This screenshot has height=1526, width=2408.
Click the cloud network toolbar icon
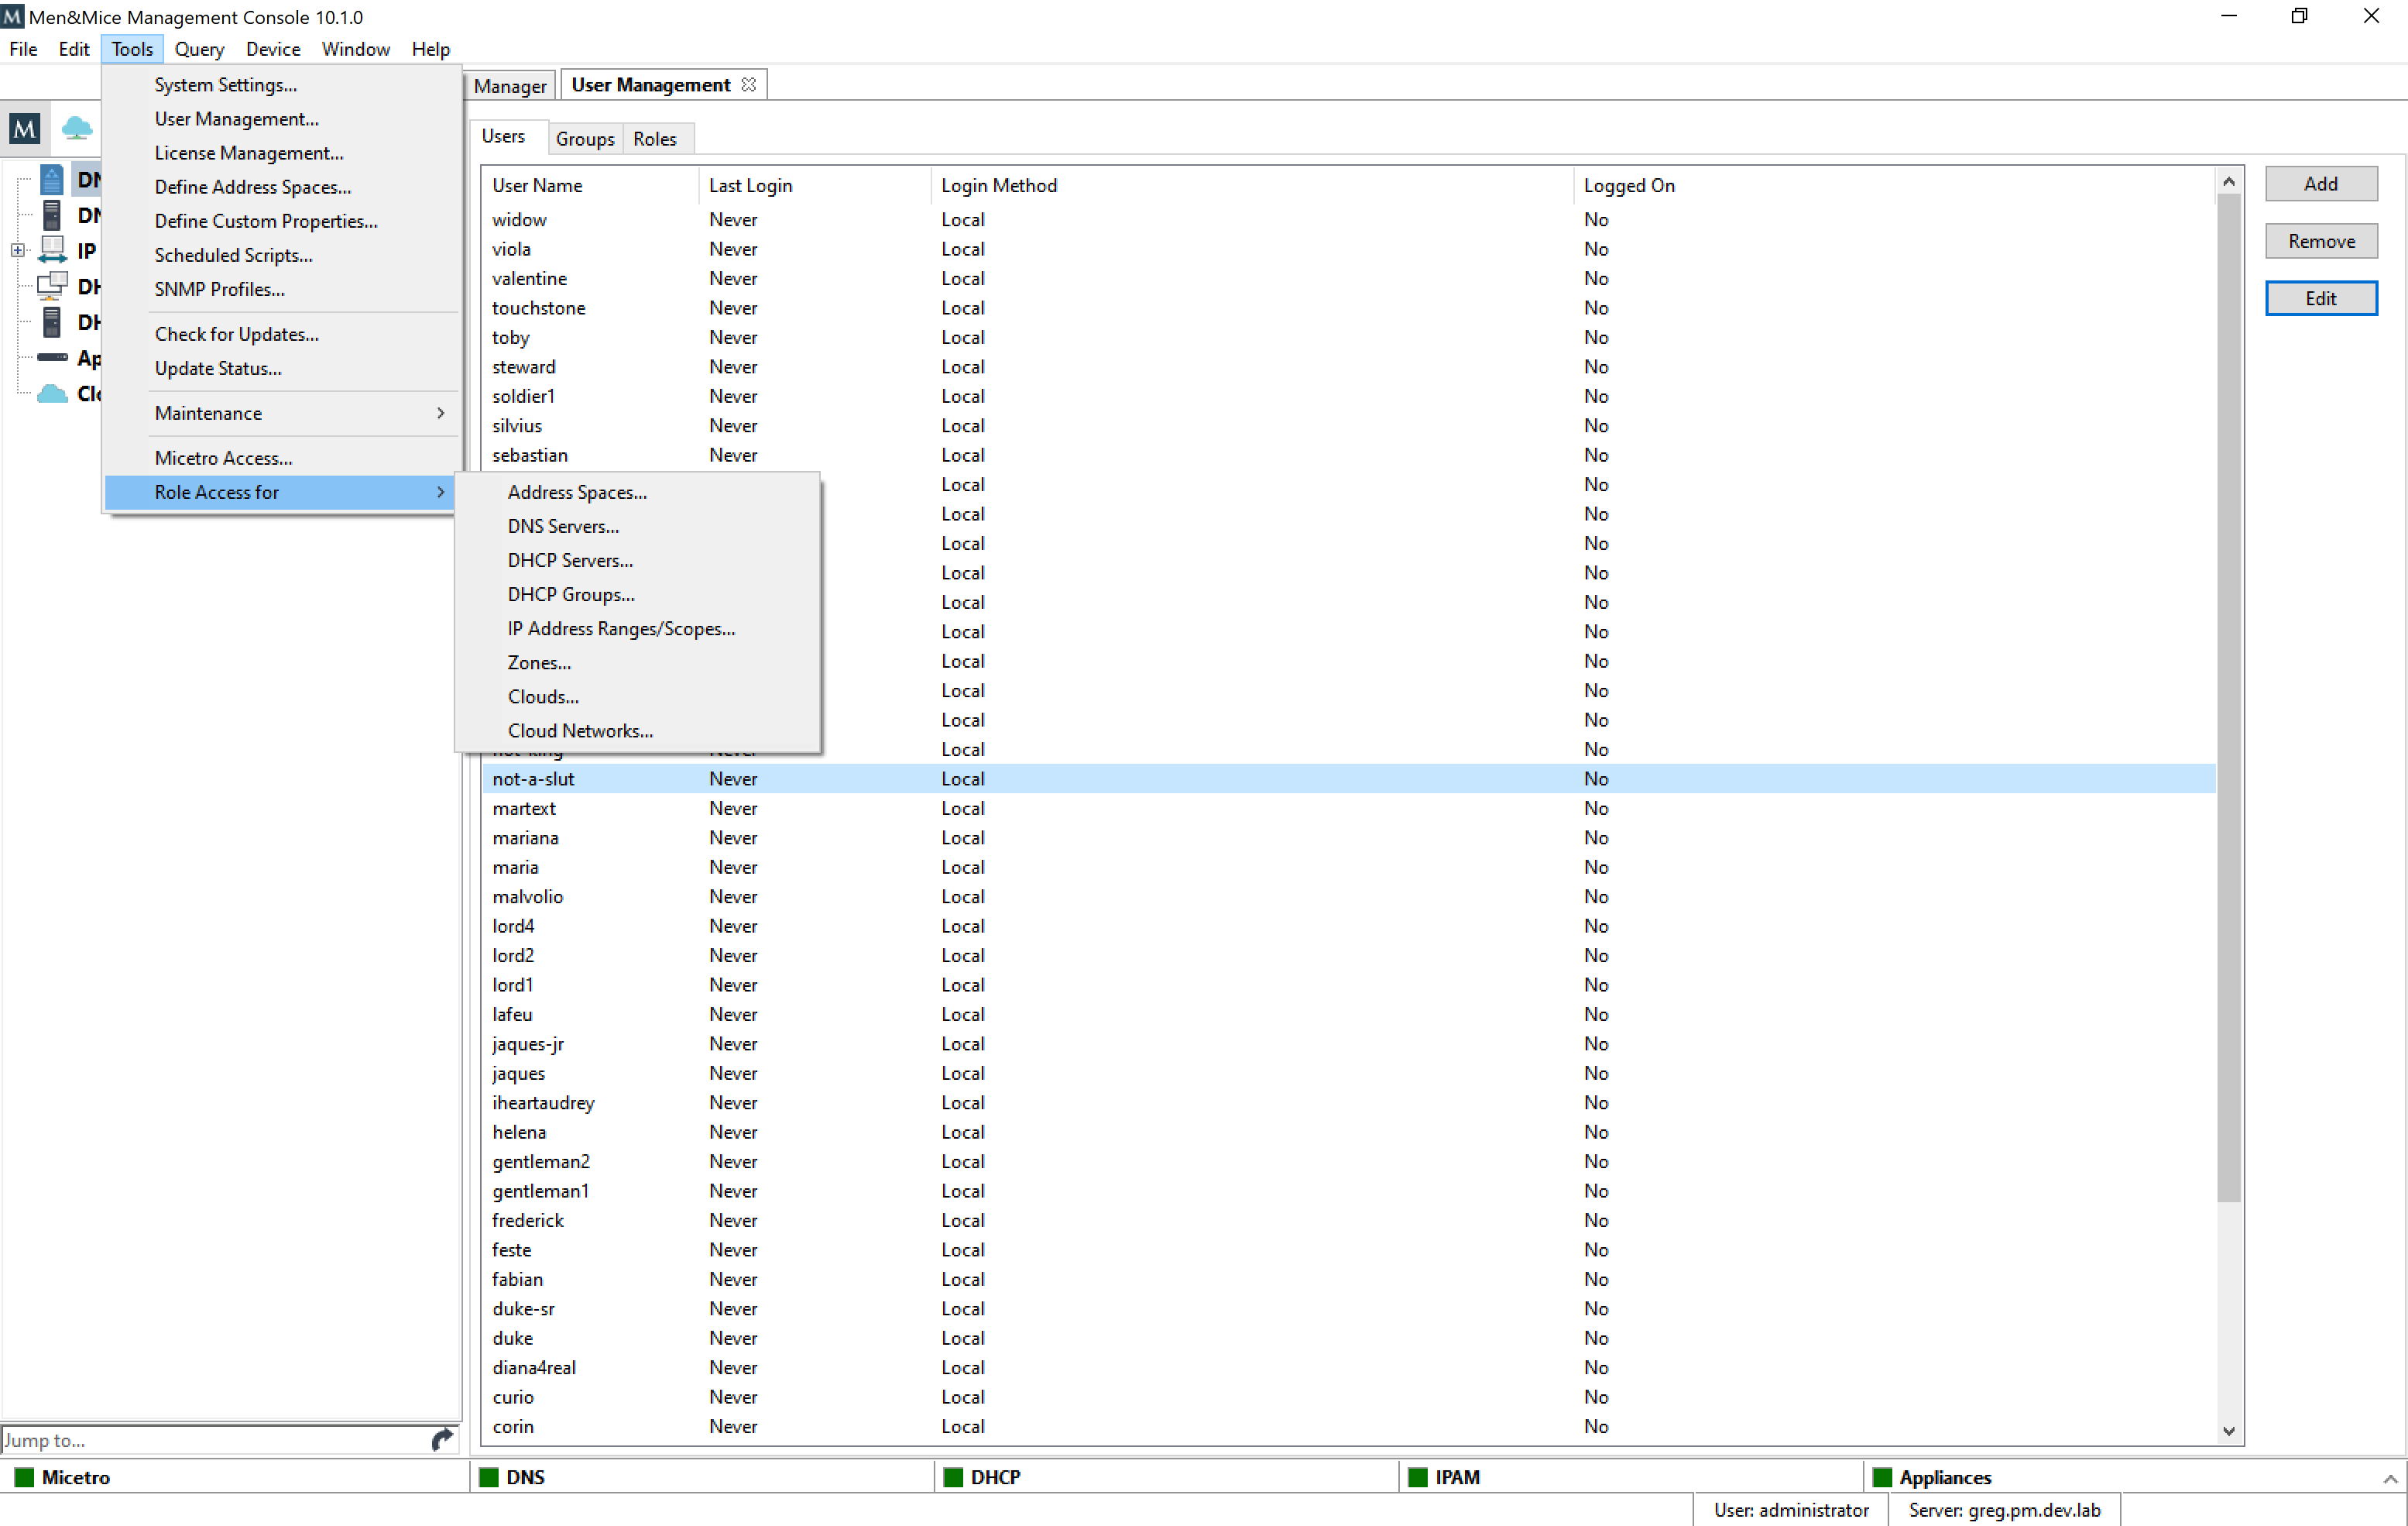pyautogui.click(x=77, y=128)
